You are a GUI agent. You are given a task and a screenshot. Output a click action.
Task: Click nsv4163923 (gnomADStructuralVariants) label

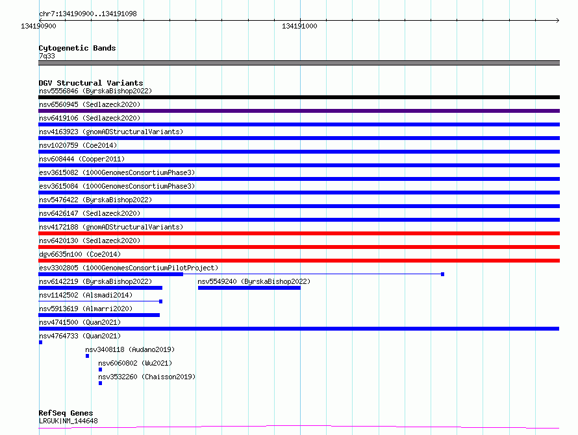click(111, 132)
